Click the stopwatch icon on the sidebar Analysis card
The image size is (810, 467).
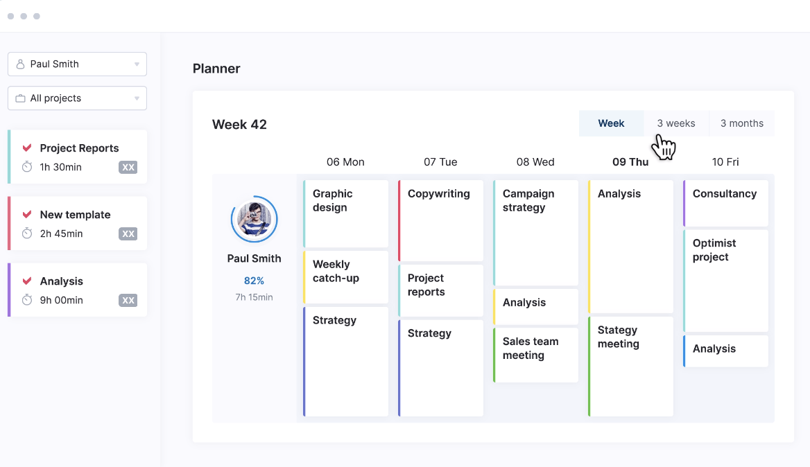tap(27, 300)
